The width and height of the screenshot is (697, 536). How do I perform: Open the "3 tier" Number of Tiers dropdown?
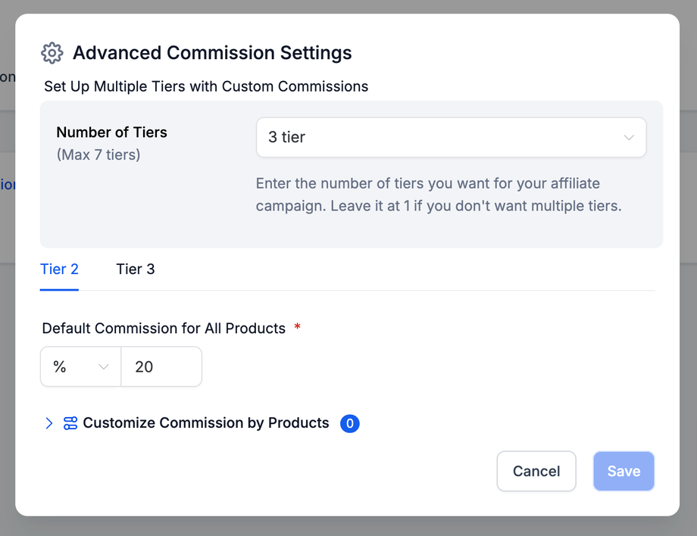pos(451,137)
